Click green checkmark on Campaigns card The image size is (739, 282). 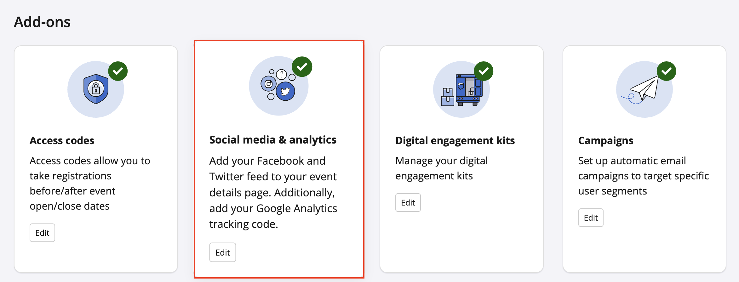click(x=666, y=71)
